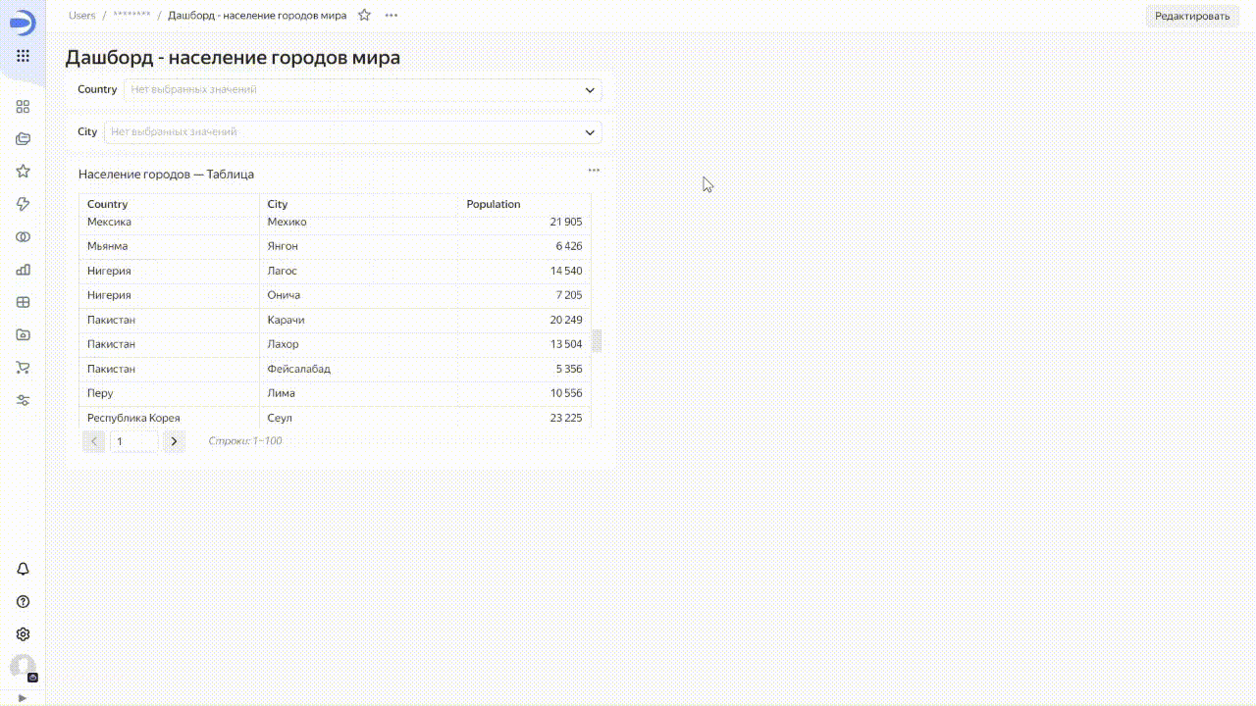1256x706 pixels.
Task: Open Connections lightning icon in sidebar
Action: [23, 204]
